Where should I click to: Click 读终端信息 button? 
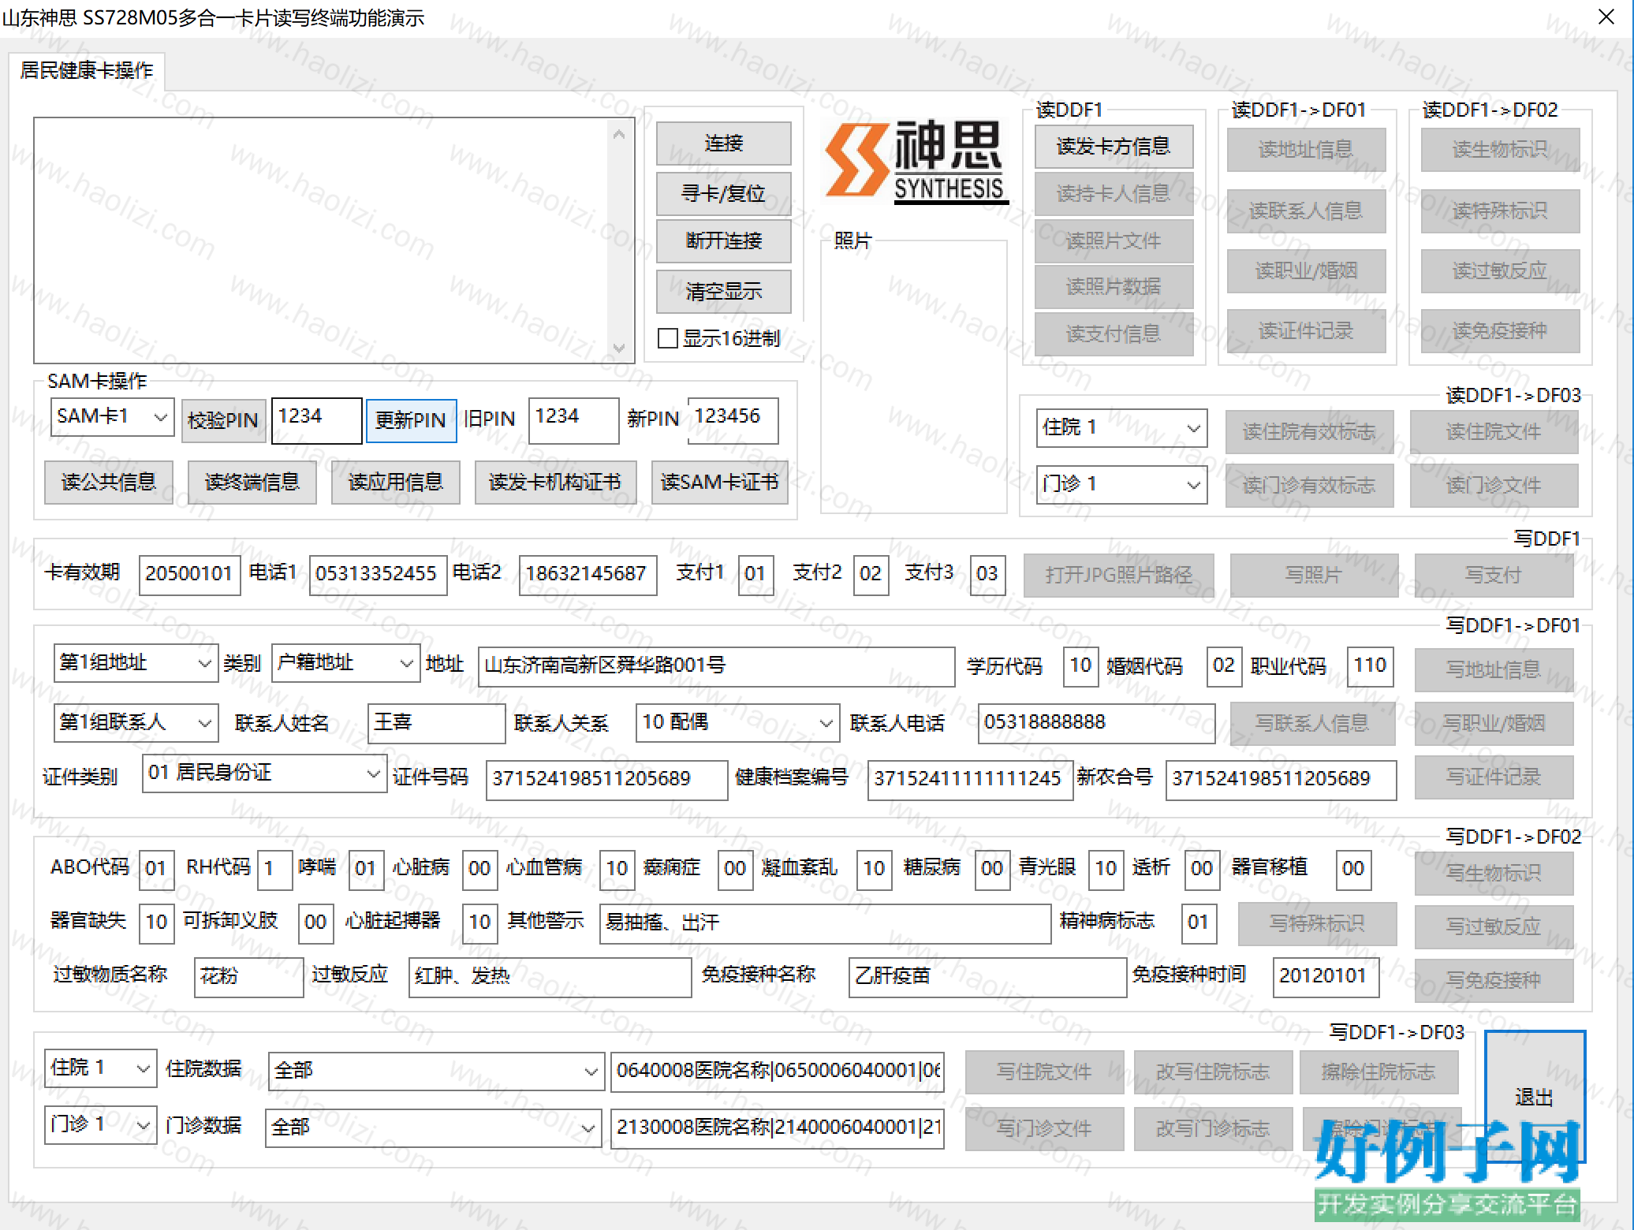point(252,483)
